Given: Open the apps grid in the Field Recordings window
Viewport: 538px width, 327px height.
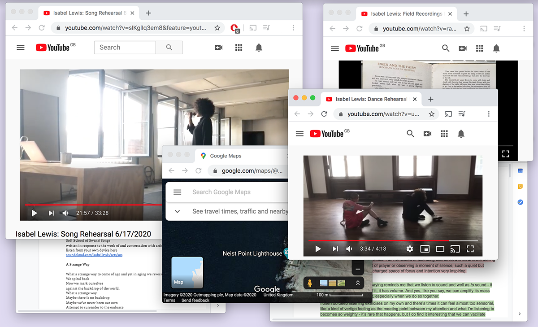Looking at the screenshot, I should (x=480, y=48).
